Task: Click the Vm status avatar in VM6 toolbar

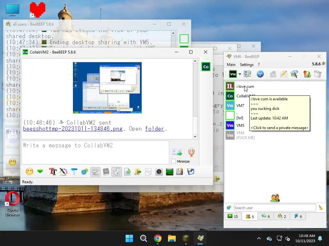Action: pos(233,74)
